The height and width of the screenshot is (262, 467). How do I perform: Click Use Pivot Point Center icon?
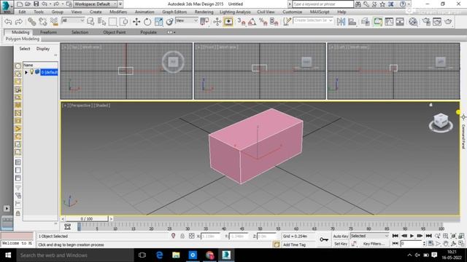click(x=204, y=22)
